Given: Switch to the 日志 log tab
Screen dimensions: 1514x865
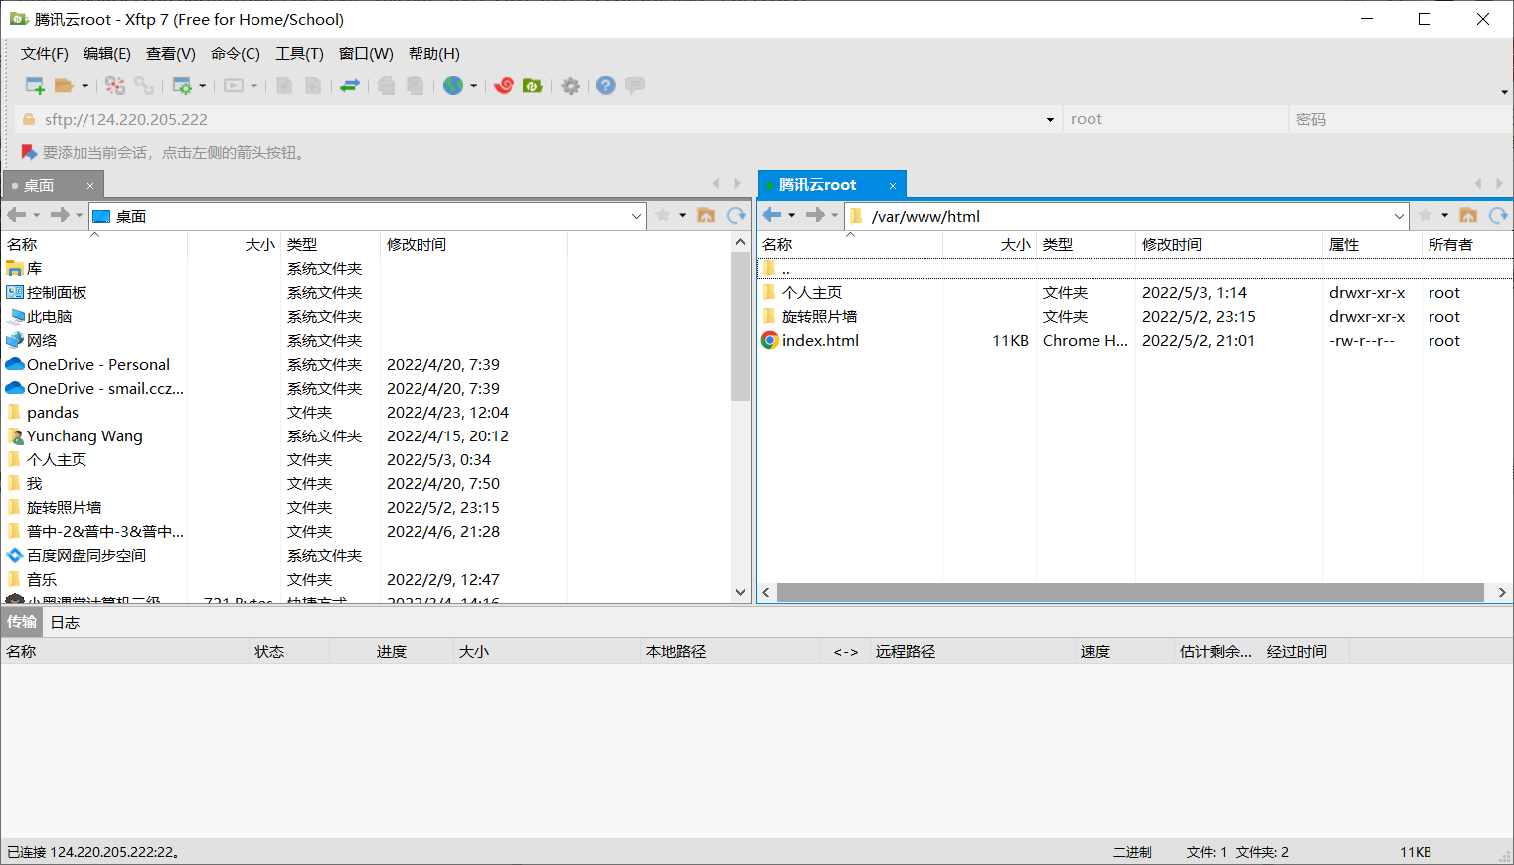Looking at the screenshot, I should click(x=65, y=623).
